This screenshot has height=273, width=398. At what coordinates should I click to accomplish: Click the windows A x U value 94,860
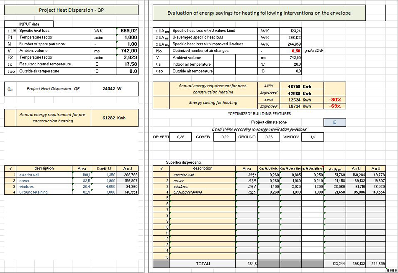[x=127, y=187]
